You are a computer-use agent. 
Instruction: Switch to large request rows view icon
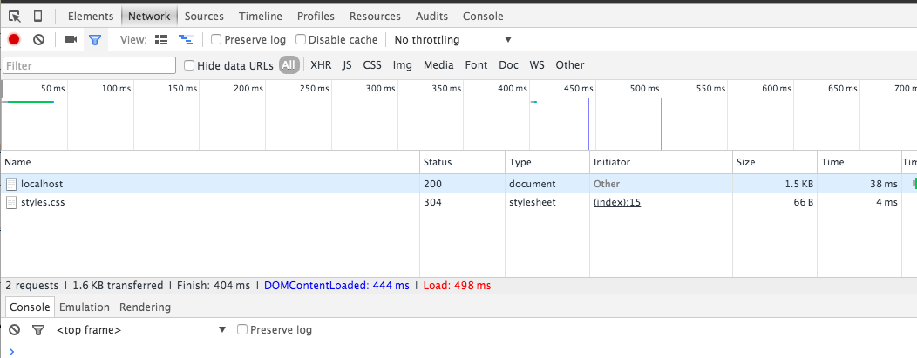click(160, 39)
